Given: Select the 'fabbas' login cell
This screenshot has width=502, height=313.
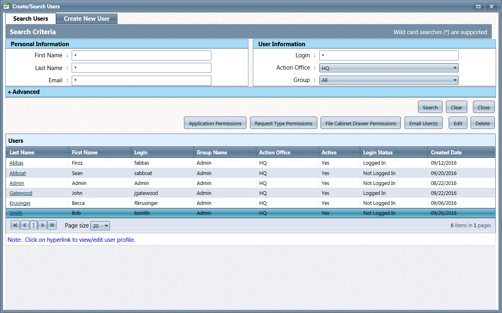Looking at the screenshot, I should click(x=162, y=163).
